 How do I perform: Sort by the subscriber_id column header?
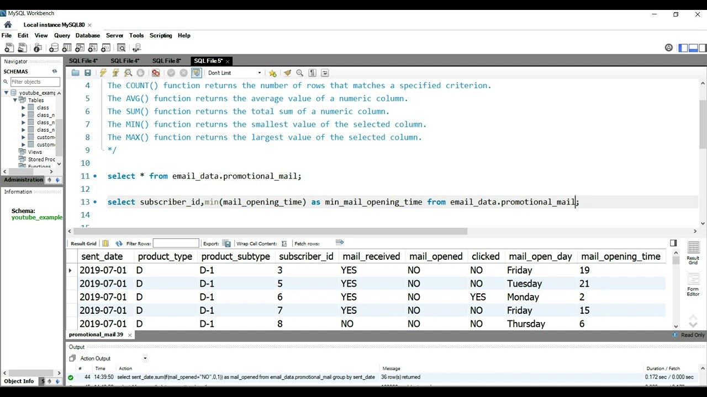(306, 256)
